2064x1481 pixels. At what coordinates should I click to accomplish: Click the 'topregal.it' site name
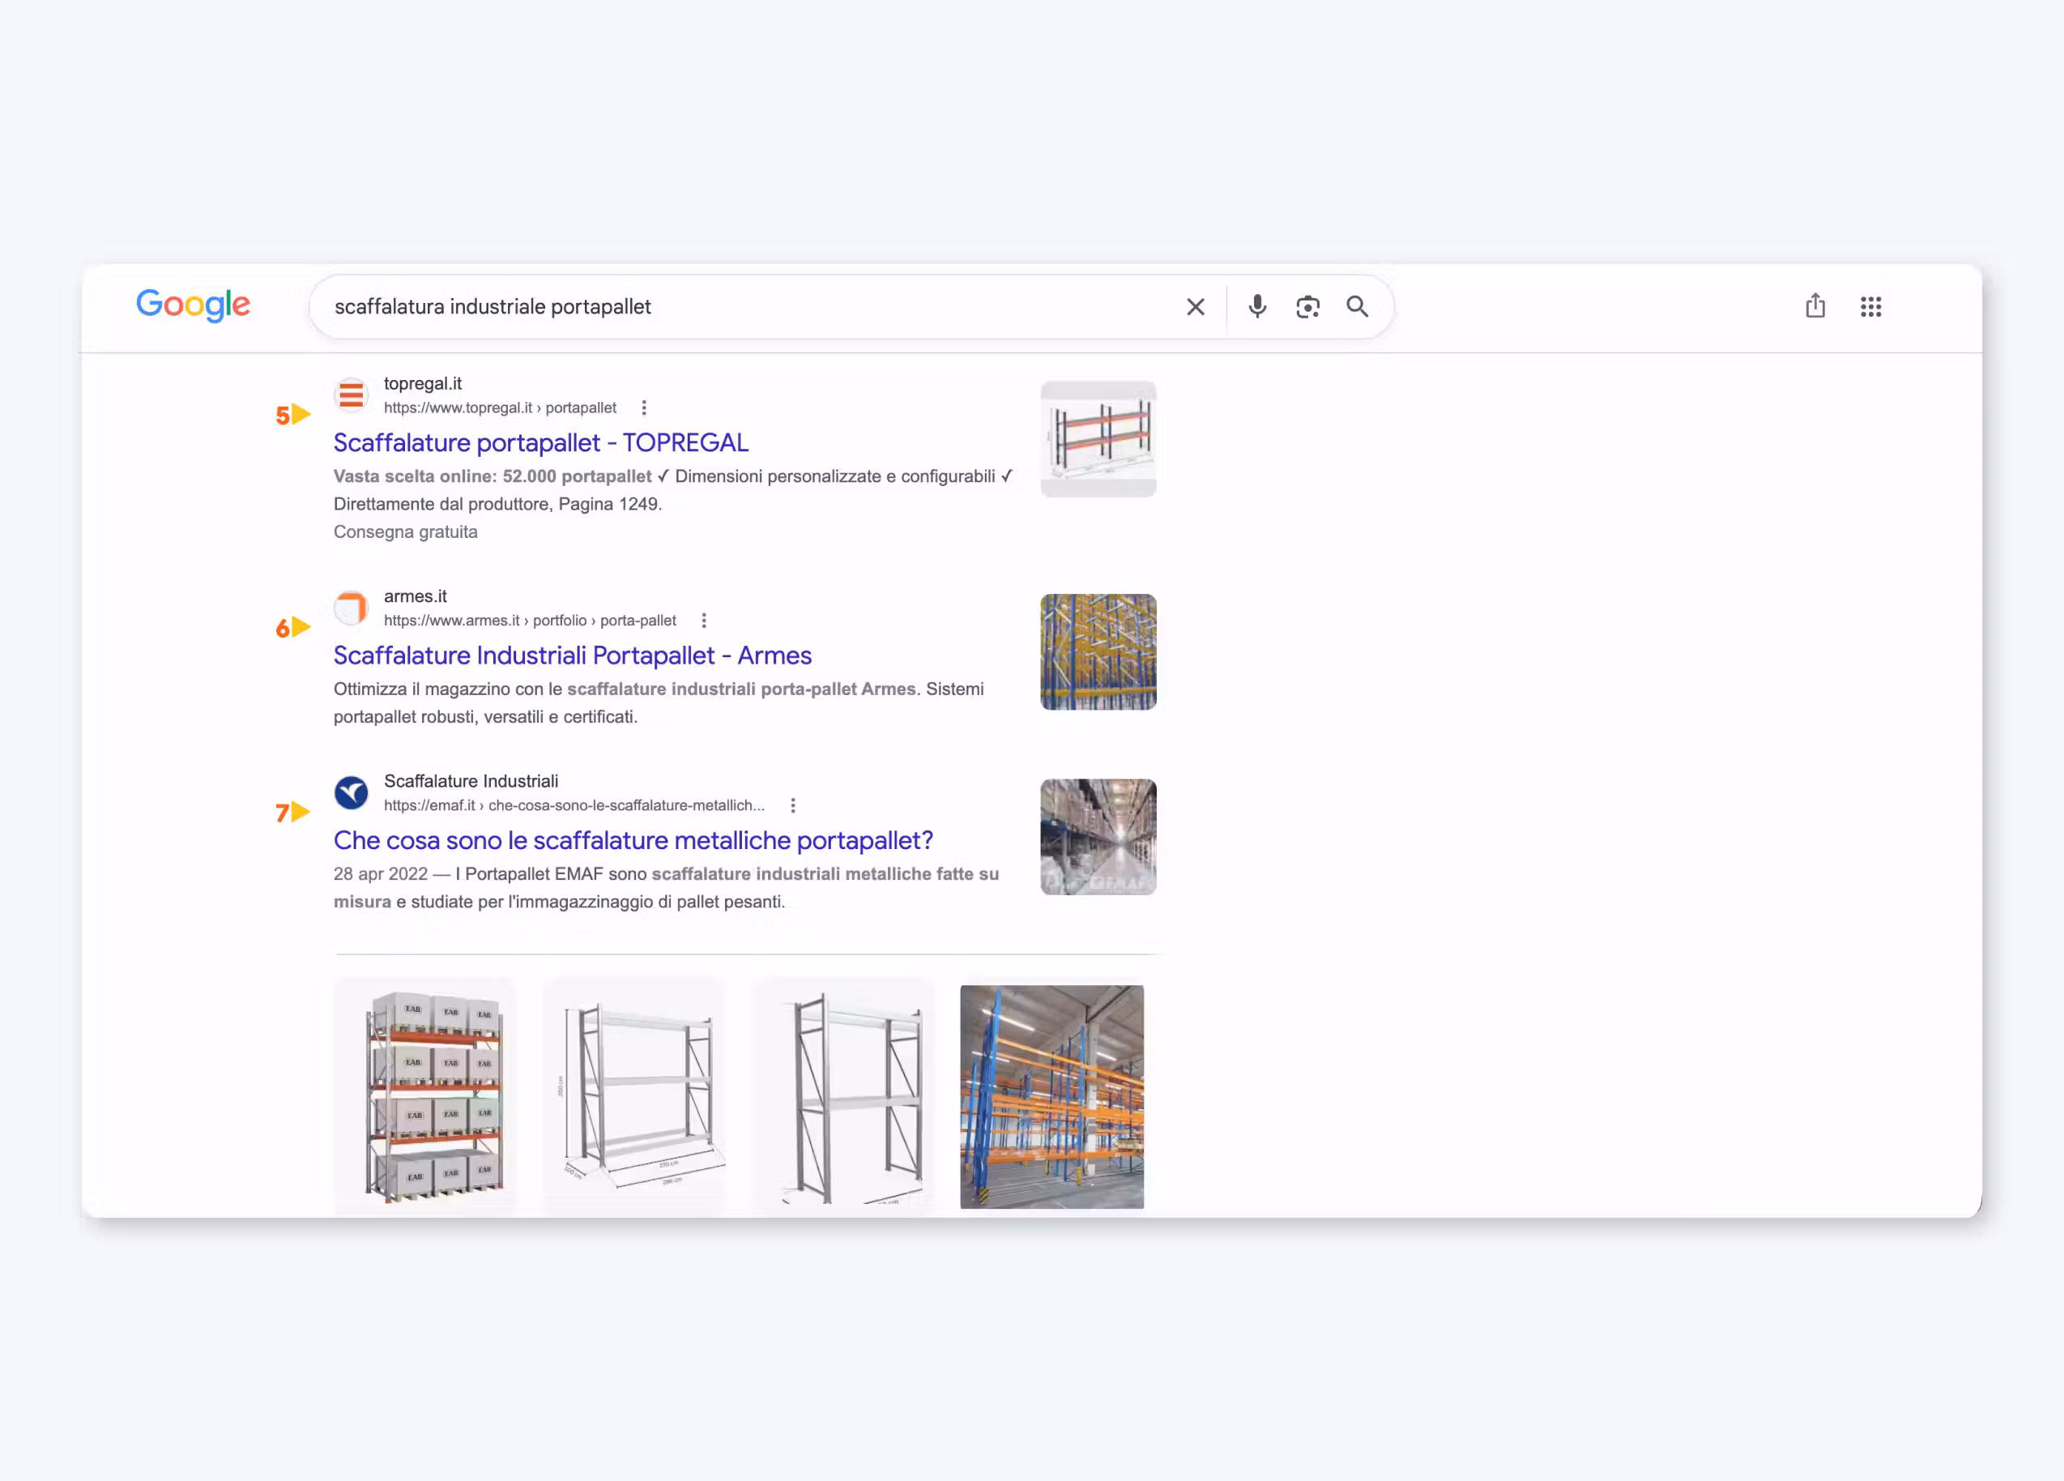422,383
